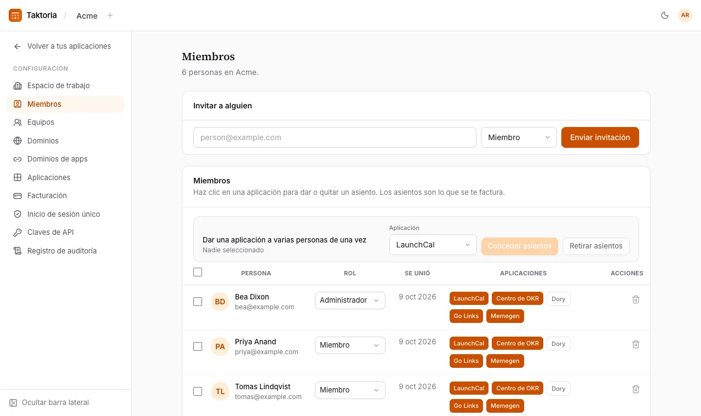Click Ocultar barra lateral text

55,403
